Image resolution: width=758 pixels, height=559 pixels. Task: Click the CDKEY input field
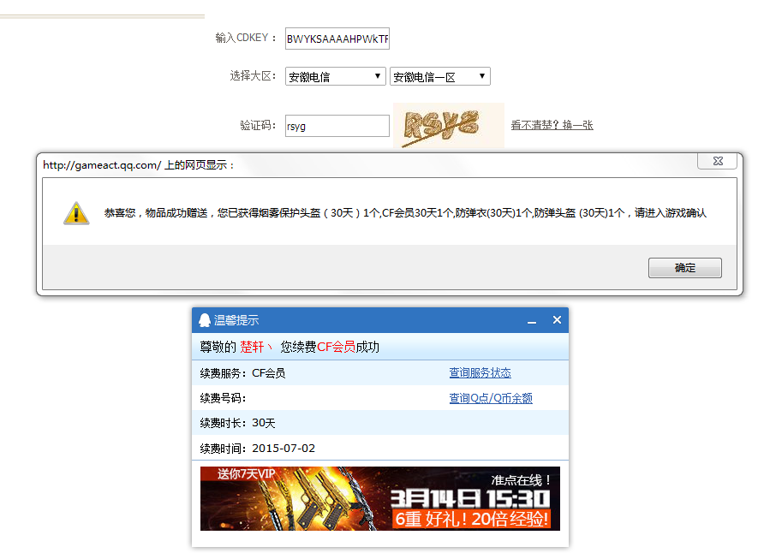[337, 39]
